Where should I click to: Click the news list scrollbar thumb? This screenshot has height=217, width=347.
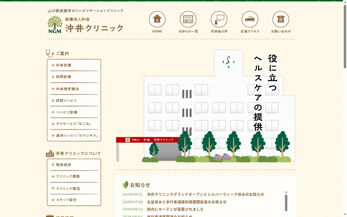click(286, 203)
